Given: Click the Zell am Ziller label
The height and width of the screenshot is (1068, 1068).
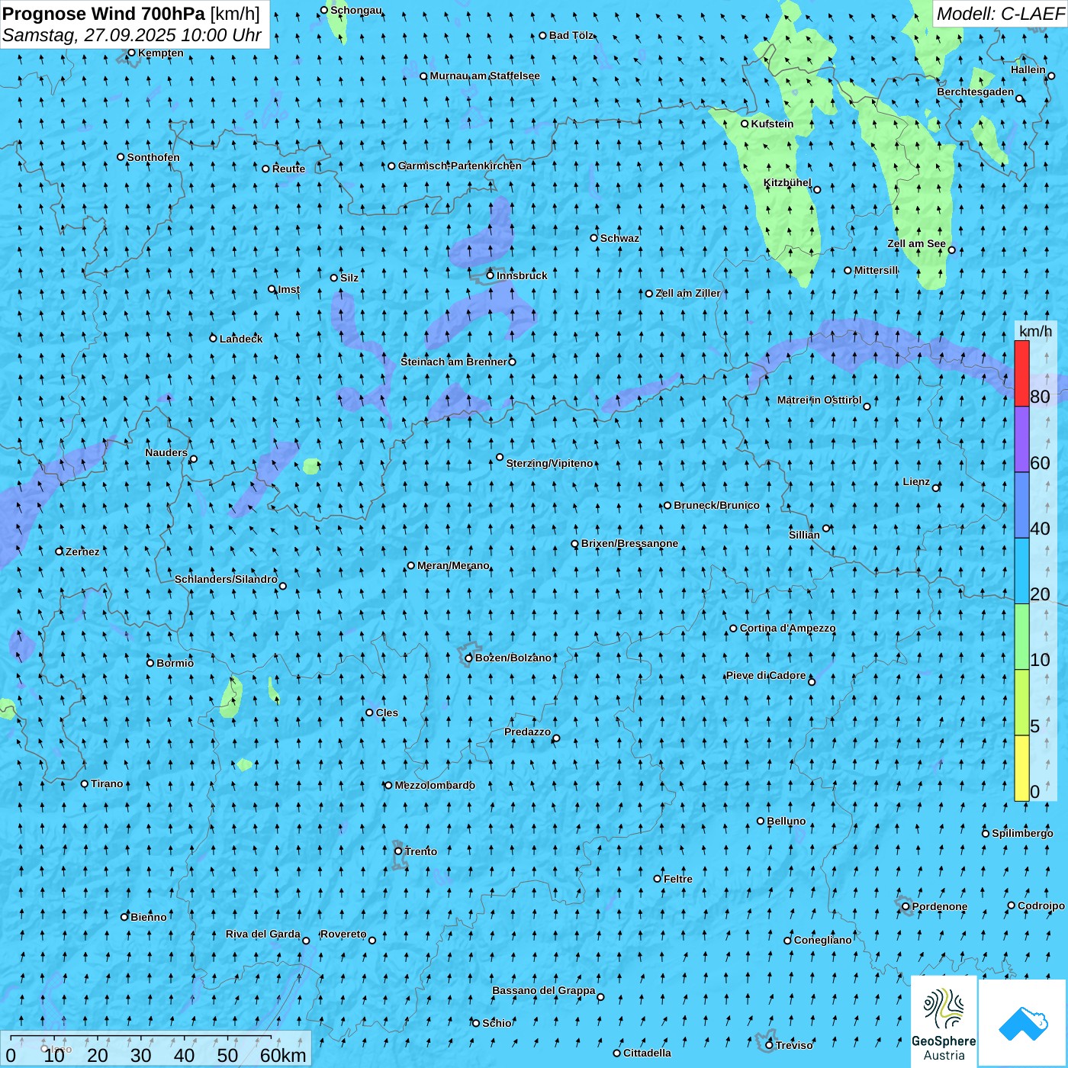Looking at the screenshot, I should (687, 293).
